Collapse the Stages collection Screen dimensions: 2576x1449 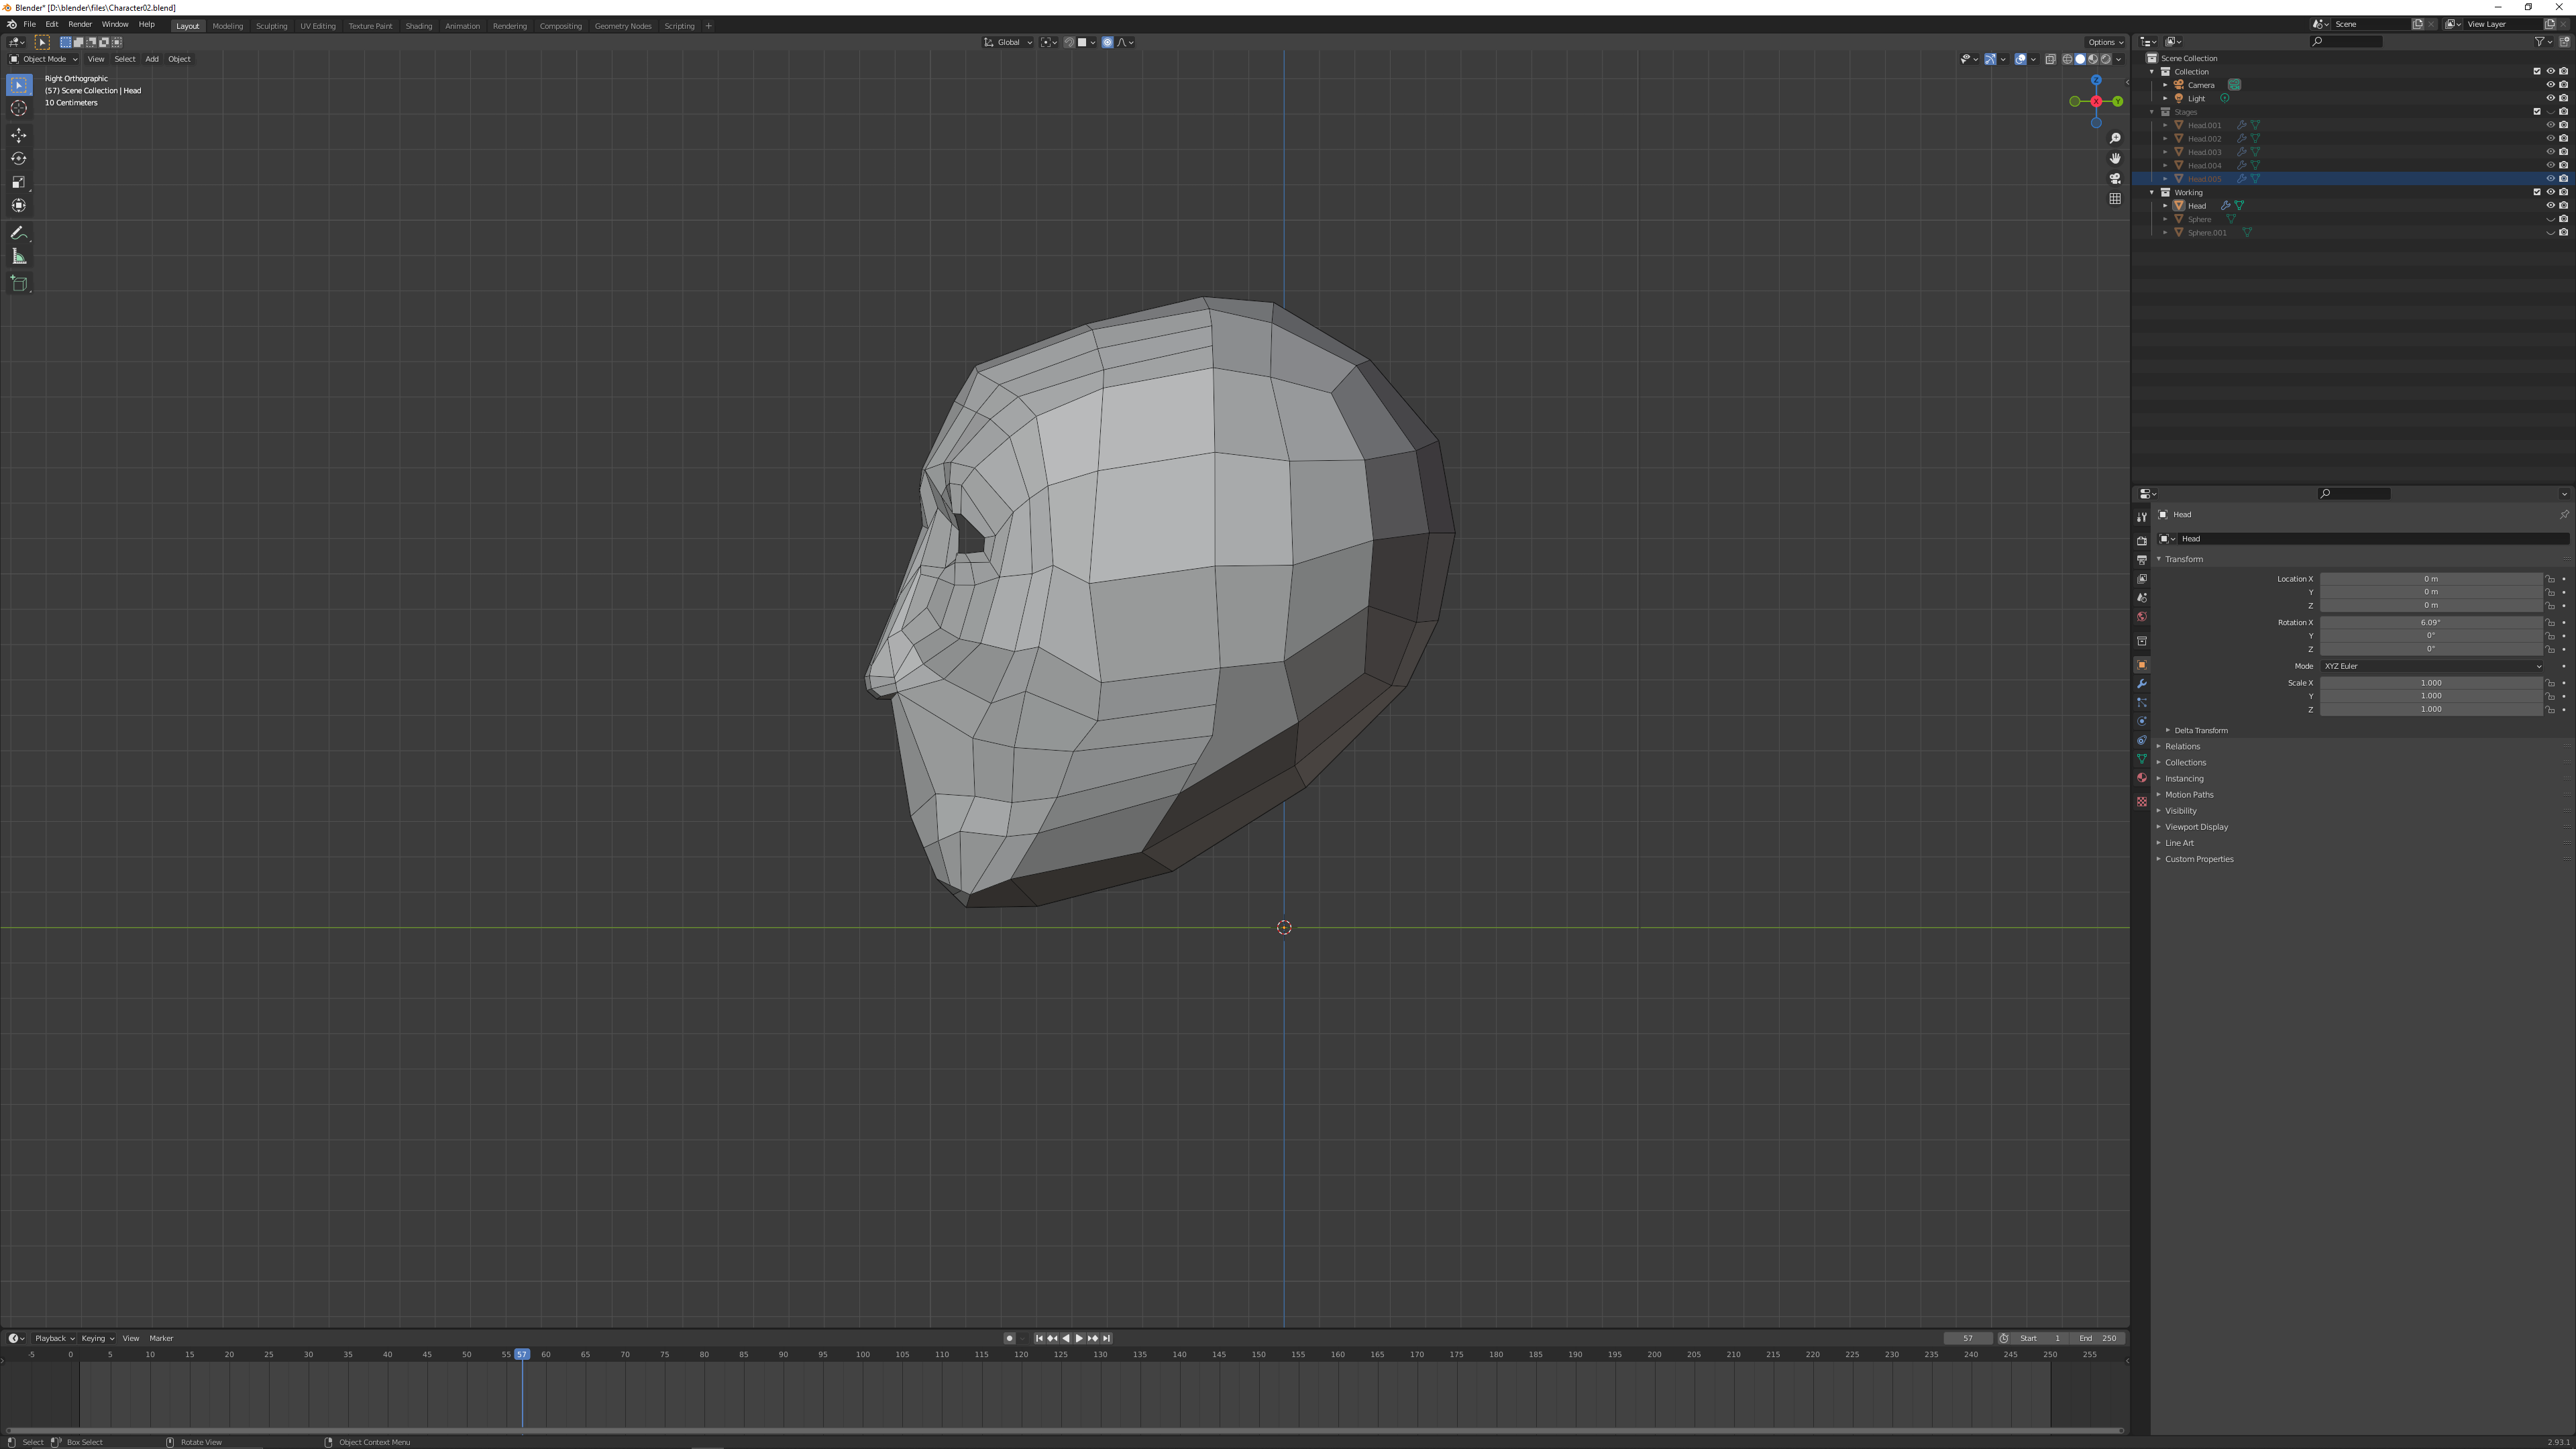2152,112
